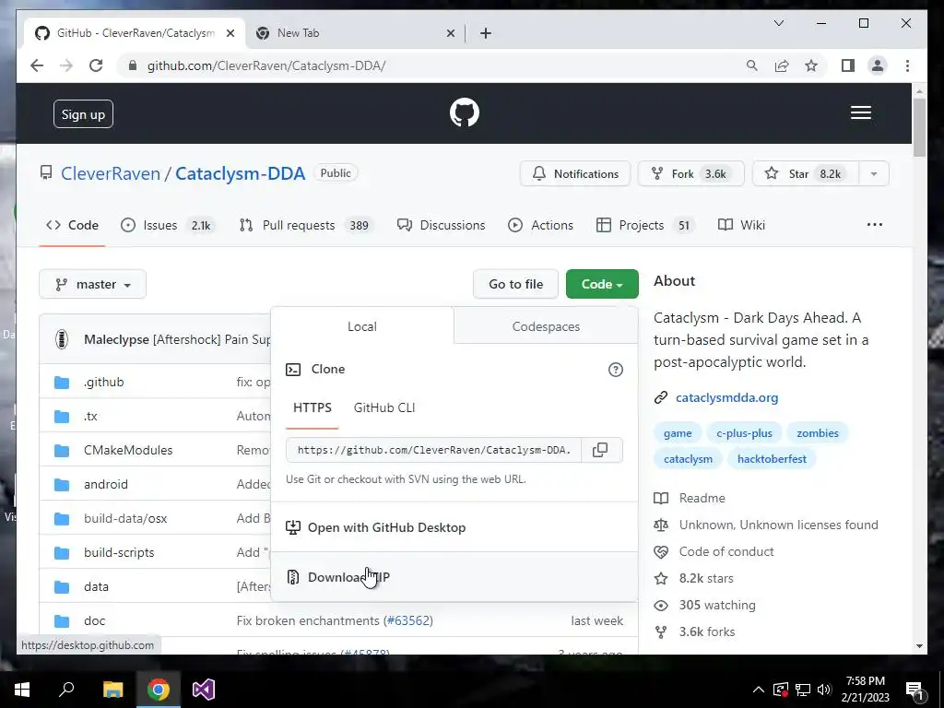944x708 pixels.
Task: Open Chrome tab search chevron
Action: click(x=778, y=23)
